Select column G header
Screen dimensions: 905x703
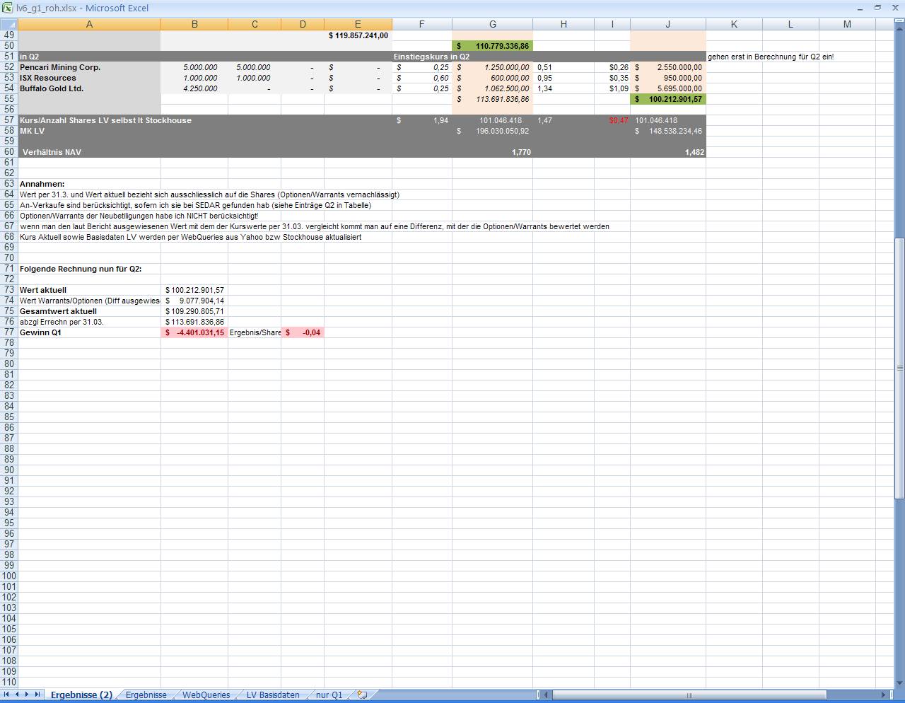[492, 24]
